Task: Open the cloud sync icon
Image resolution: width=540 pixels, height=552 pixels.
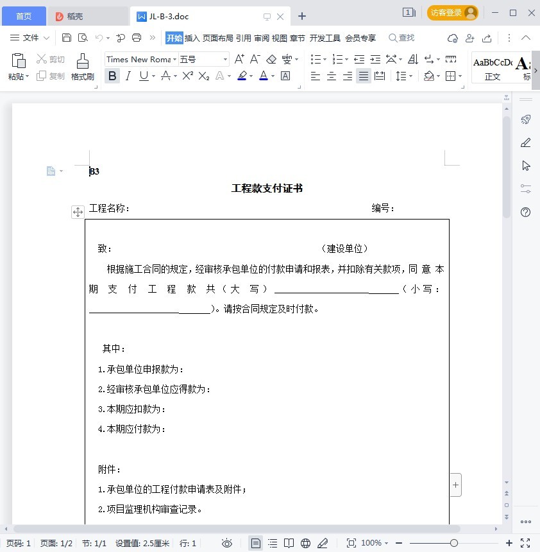Action: click(x=452, y=38)
